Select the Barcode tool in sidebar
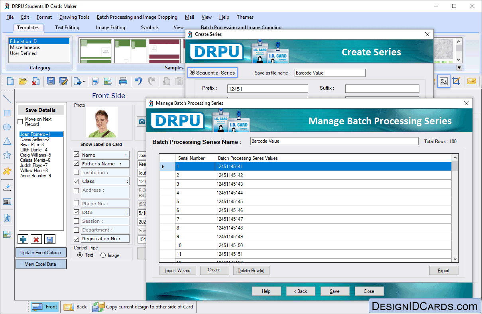The width and height of the screenshot is (482, 314). (7, 202)
